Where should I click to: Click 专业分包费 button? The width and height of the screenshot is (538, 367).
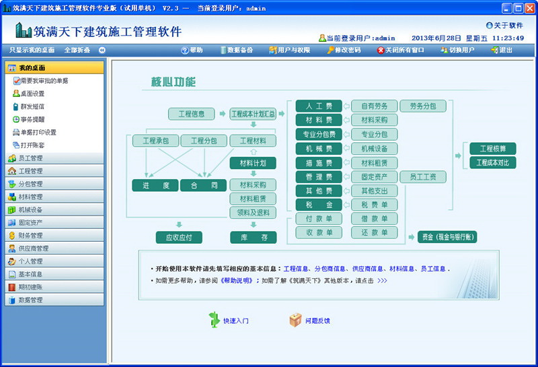319,135
